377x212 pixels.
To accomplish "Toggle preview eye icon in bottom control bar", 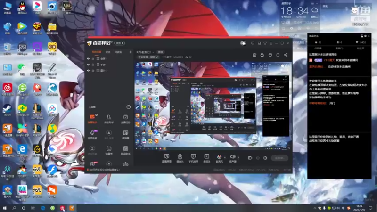I will tap(257, 158).
